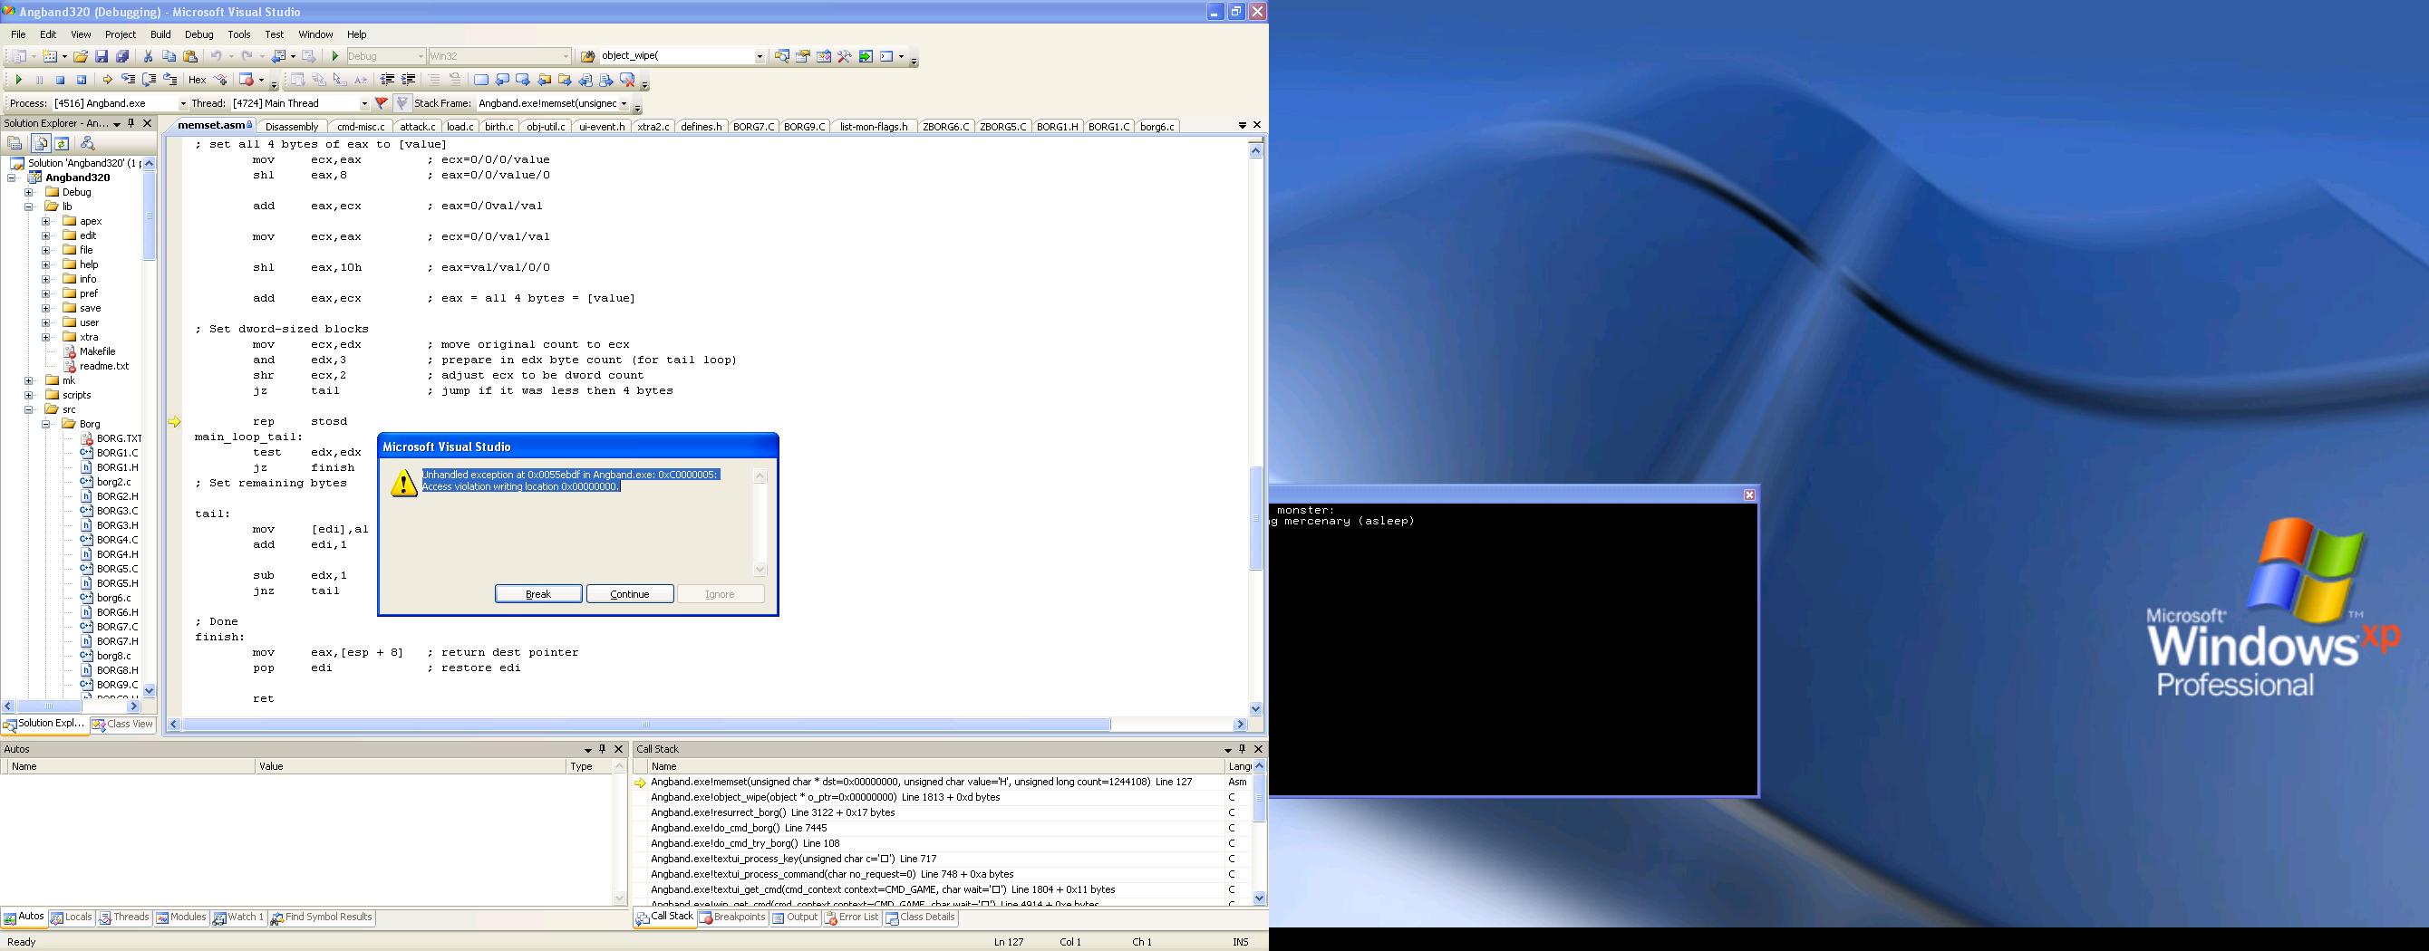The height and width of the screenshot is (951, 2429).
Task: Switch to the Locals tab
Action: click(x=72, y=917)
